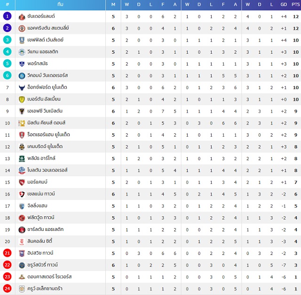Click the red rank 24 relegation badge

tap(8, 288)
